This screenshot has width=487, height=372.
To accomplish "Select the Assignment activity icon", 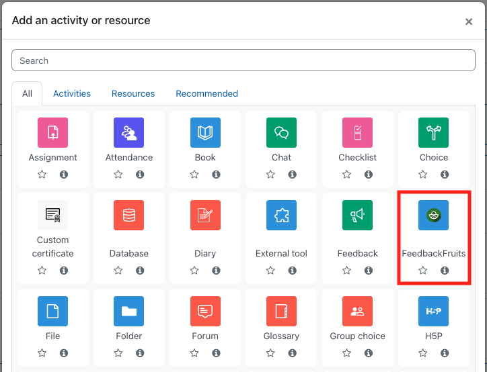I will [x=52, y=133].
